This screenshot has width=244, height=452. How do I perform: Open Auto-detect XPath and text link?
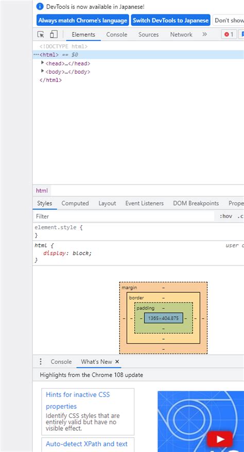tap(86, 444)
